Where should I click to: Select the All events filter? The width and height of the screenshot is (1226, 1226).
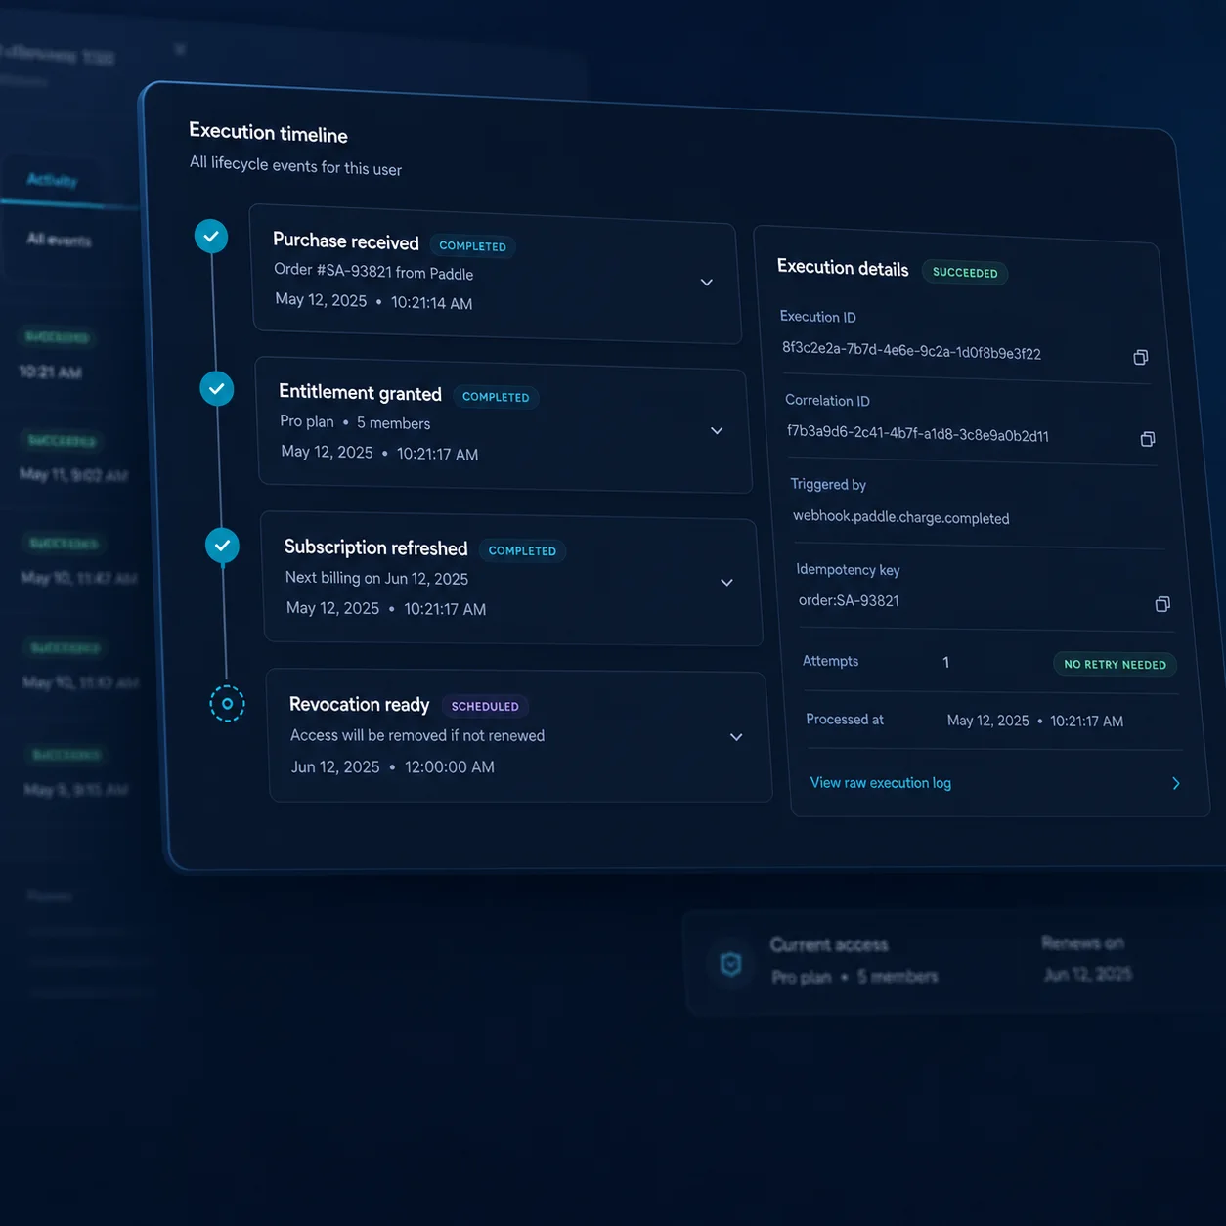(x=59, y=240)
